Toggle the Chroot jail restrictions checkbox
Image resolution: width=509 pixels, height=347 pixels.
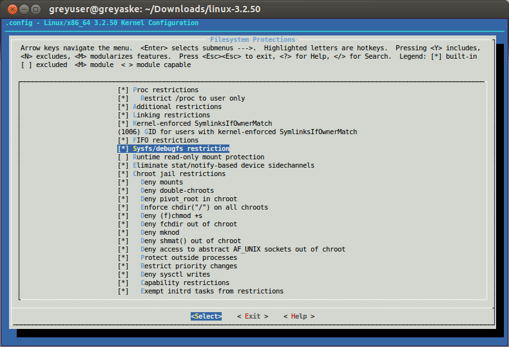(123, 174)
